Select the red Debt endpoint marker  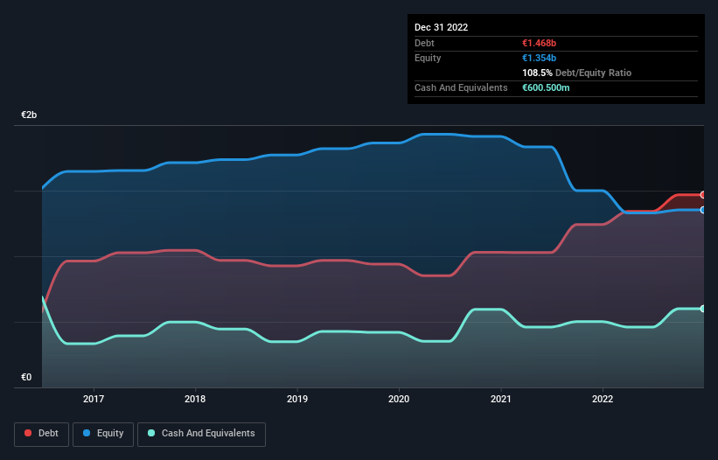(x=703, y=194)
